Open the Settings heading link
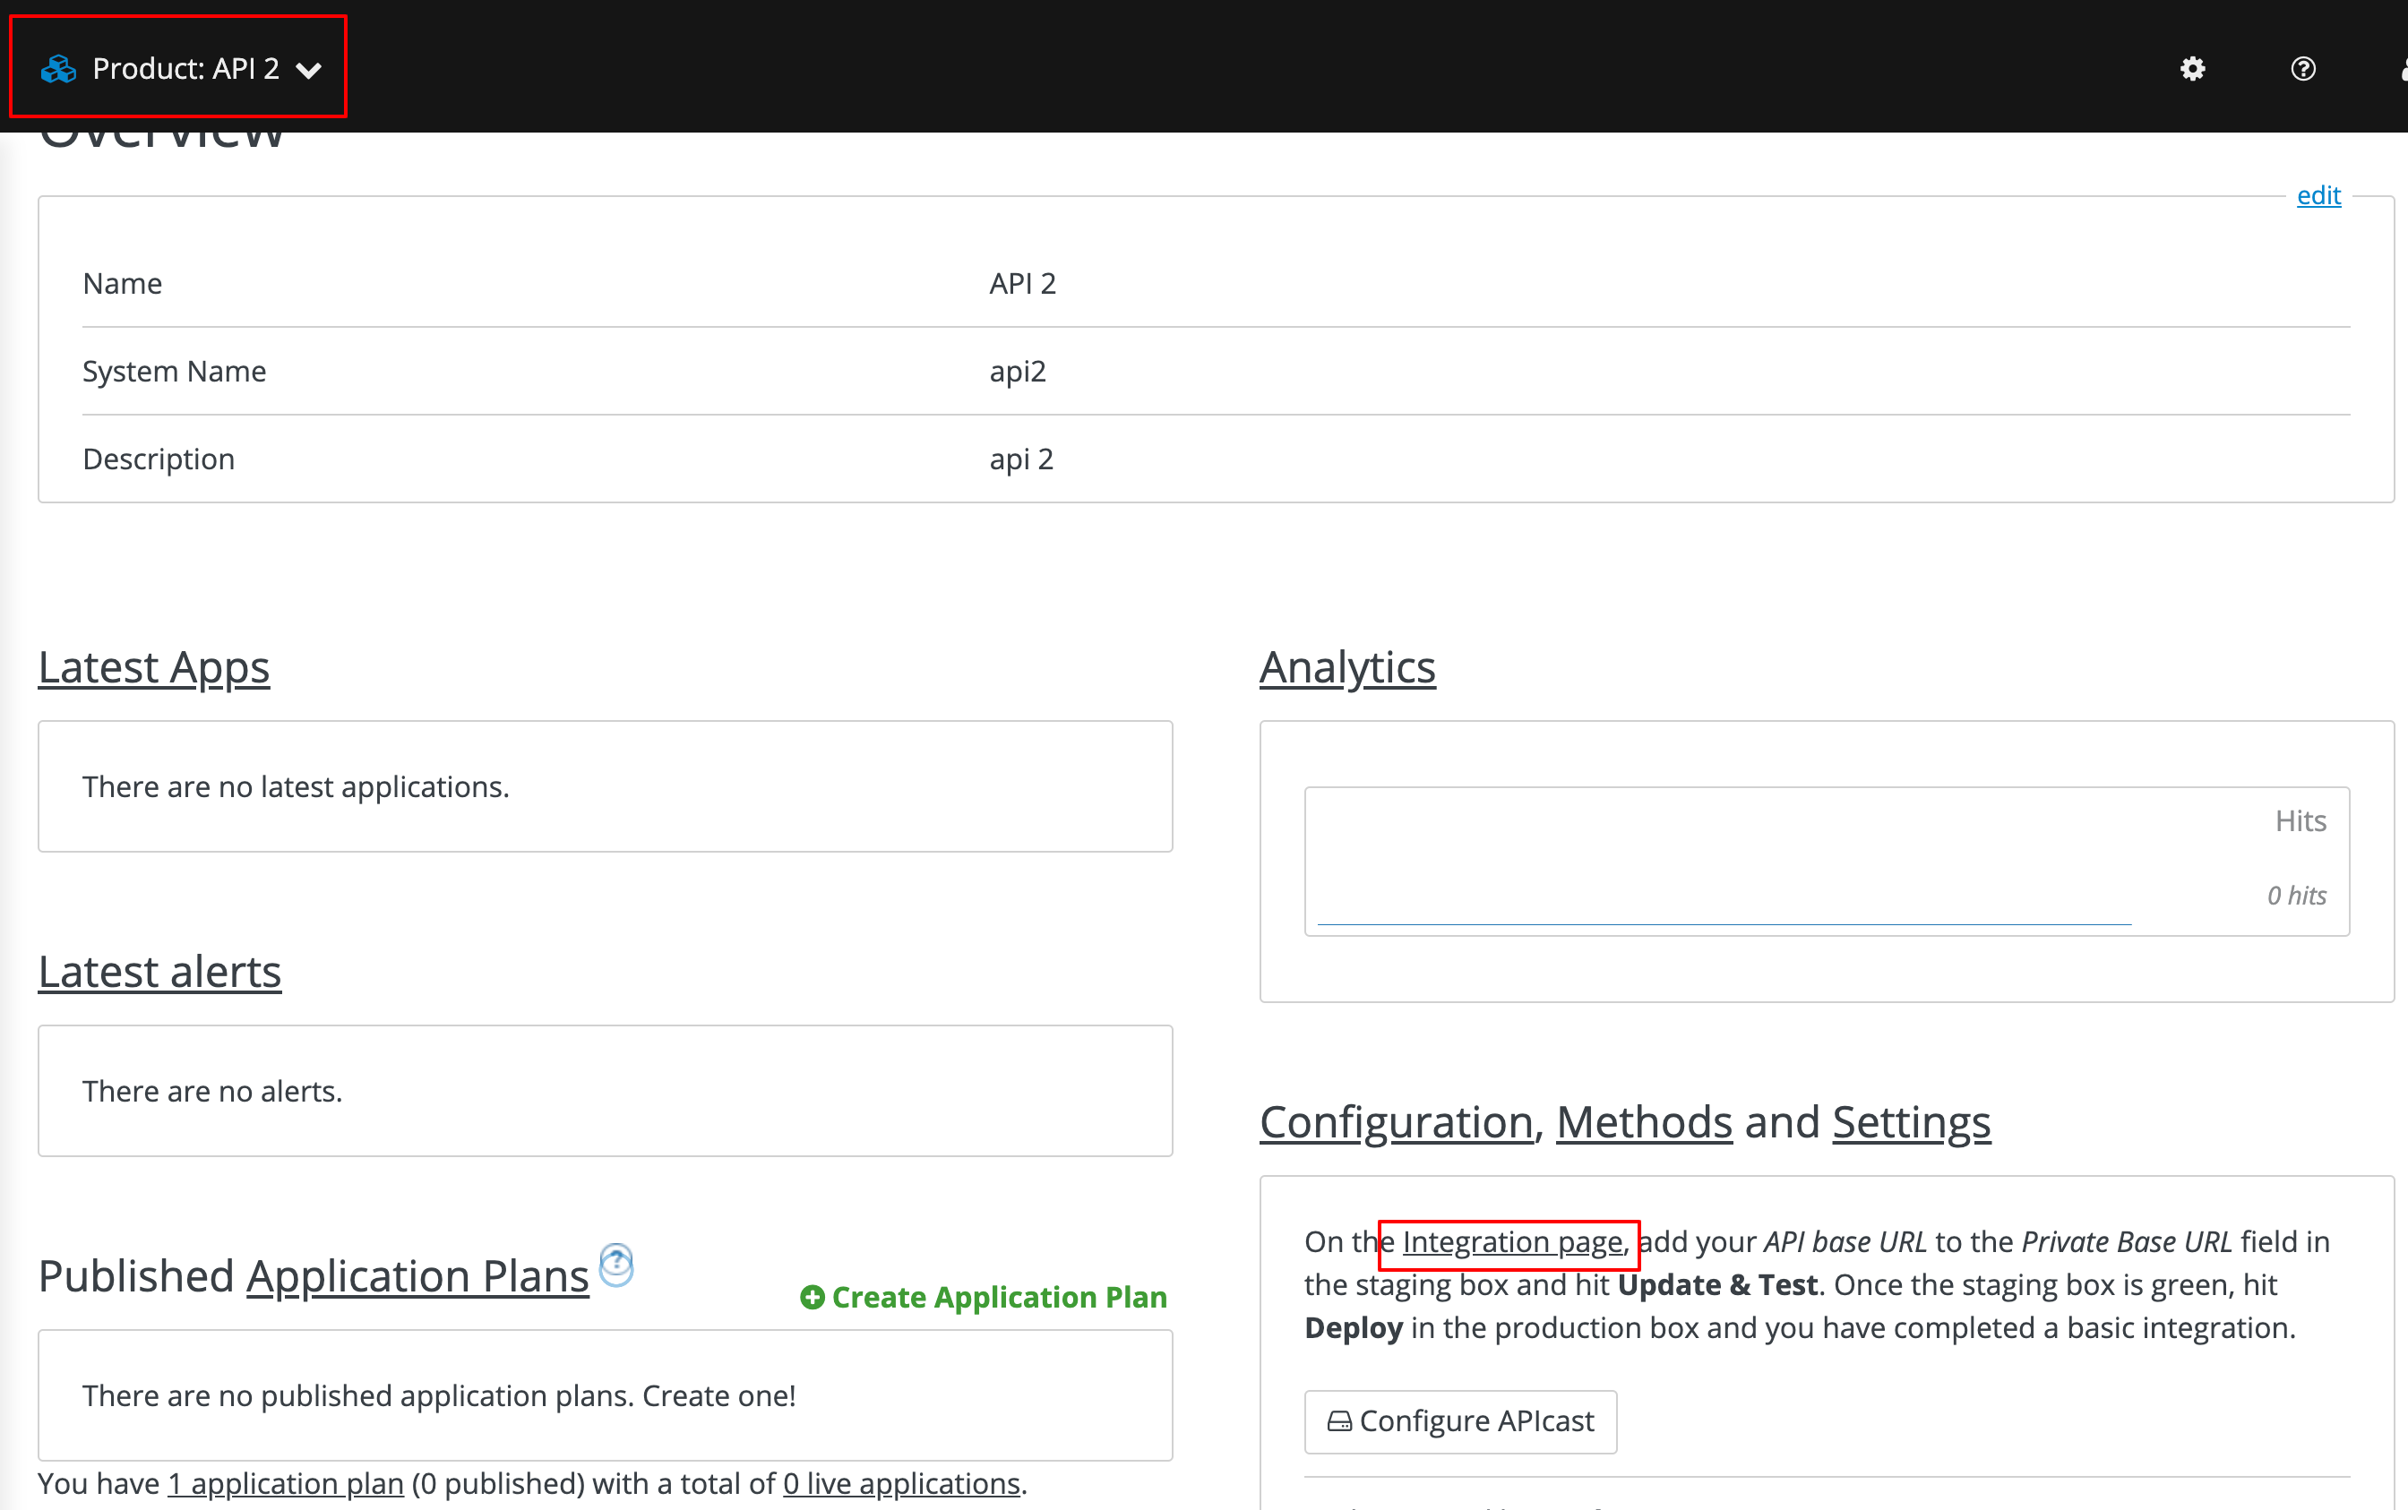Viewport: 2408px width, 1510px height. pos(1911,1122)
